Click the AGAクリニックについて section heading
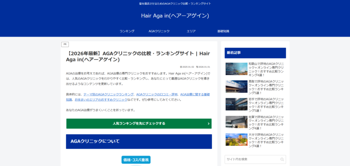Viewport: 350px width, 166px height. (x=139, y=141)
